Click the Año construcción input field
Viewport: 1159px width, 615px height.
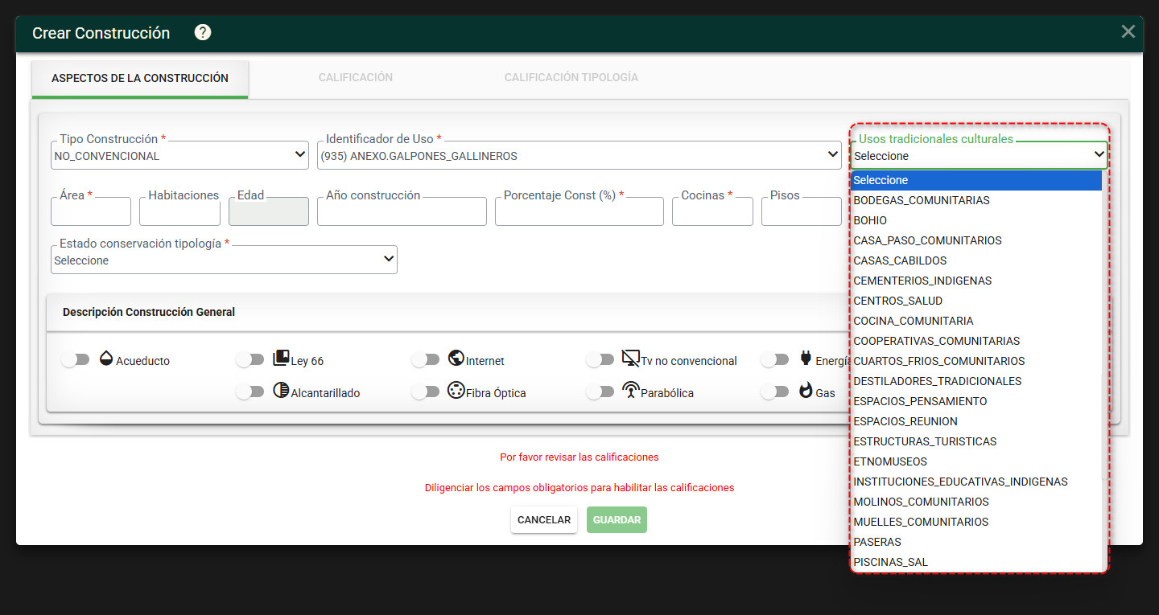pyautogui.click(x=402, y=211)
